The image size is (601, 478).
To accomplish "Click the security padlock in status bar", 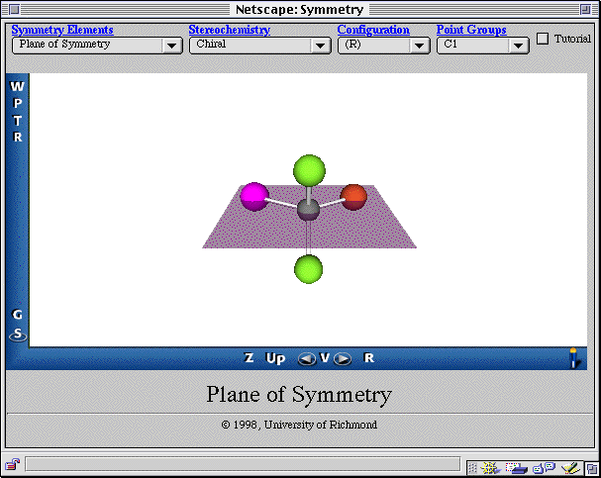I will [x=12, y=464].
